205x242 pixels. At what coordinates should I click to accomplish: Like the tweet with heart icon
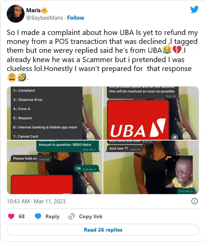coord(11,216)
